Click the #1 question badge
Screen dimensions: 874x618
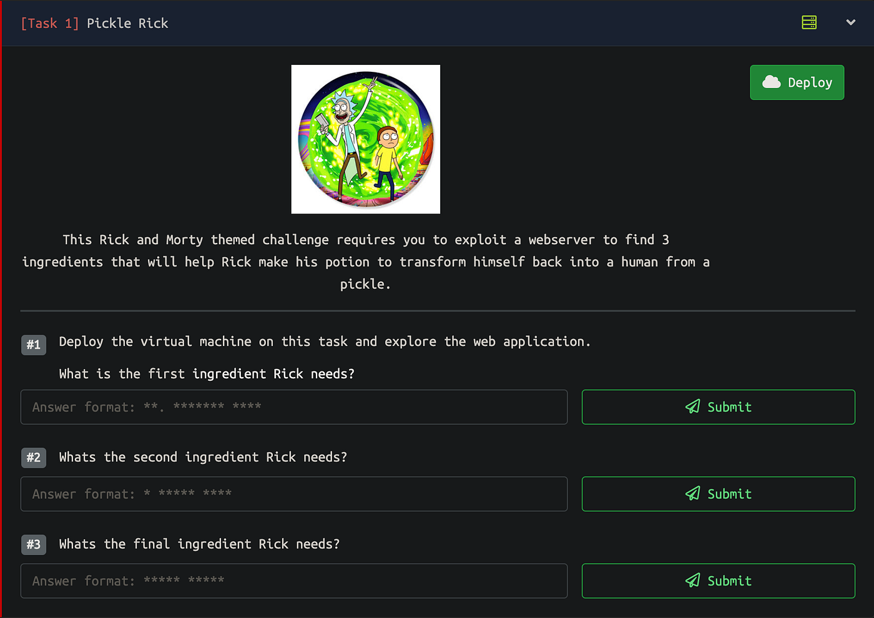click(34, 345)
